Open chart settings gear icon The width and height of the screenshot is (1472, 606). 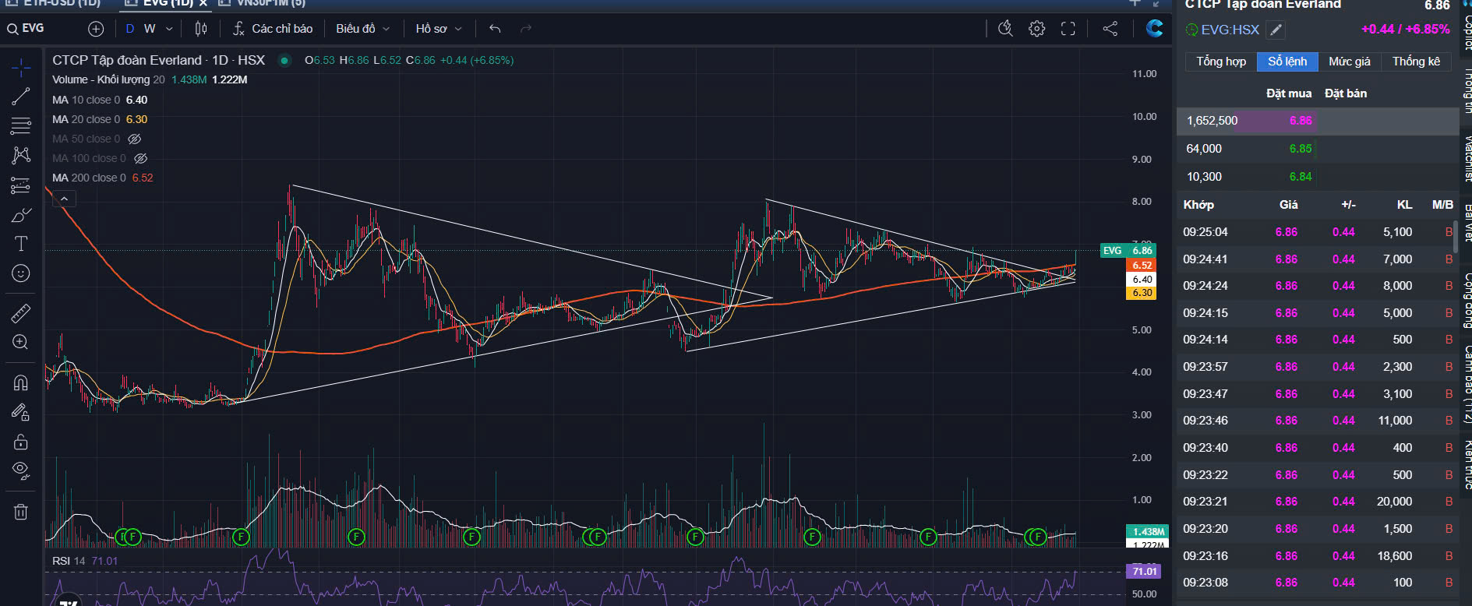coord(1036,29)
